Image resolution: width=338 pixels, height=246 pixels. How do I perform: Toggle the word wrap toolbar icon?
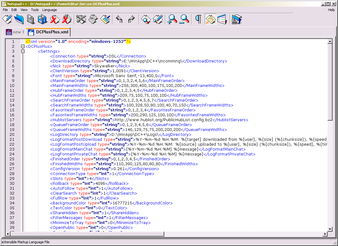click(211, 19)
